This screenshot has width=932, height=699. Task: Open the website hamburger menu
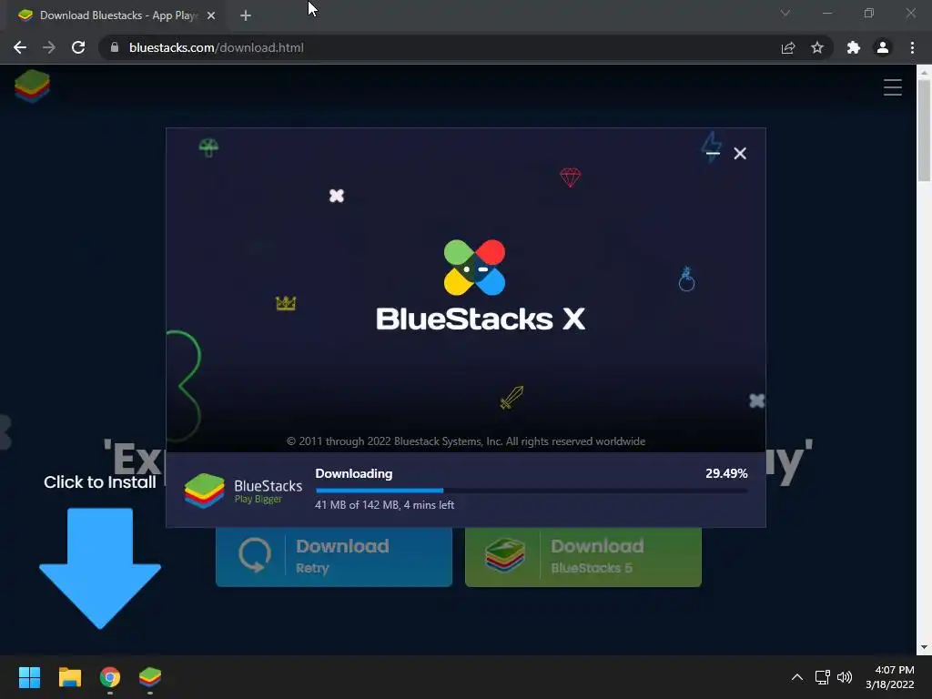tap(892, 87)
